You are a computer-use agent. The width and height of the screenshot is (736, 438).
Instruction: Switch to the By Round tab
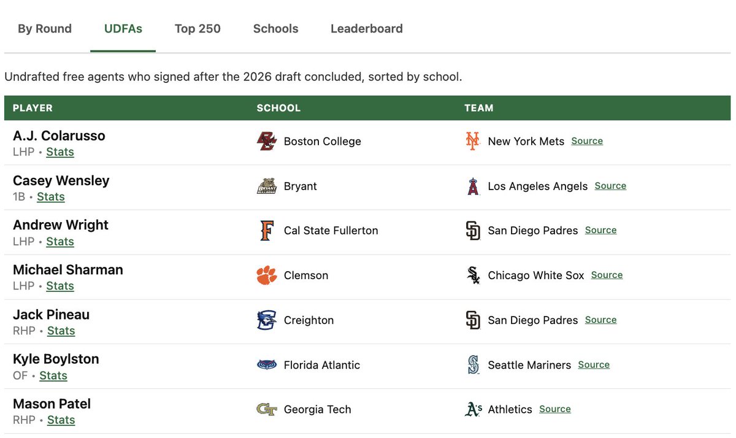coord(45,29)
